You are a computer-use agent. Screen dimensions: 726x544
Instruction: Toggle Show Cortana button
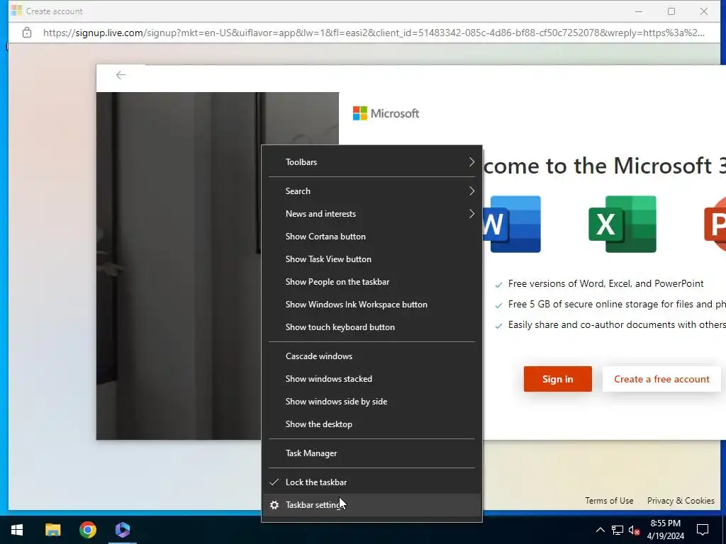372,237
